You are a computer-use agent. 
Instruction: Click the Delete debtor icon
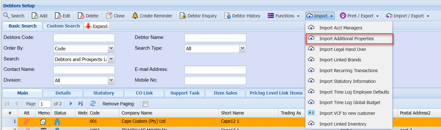tap(81, 16)
